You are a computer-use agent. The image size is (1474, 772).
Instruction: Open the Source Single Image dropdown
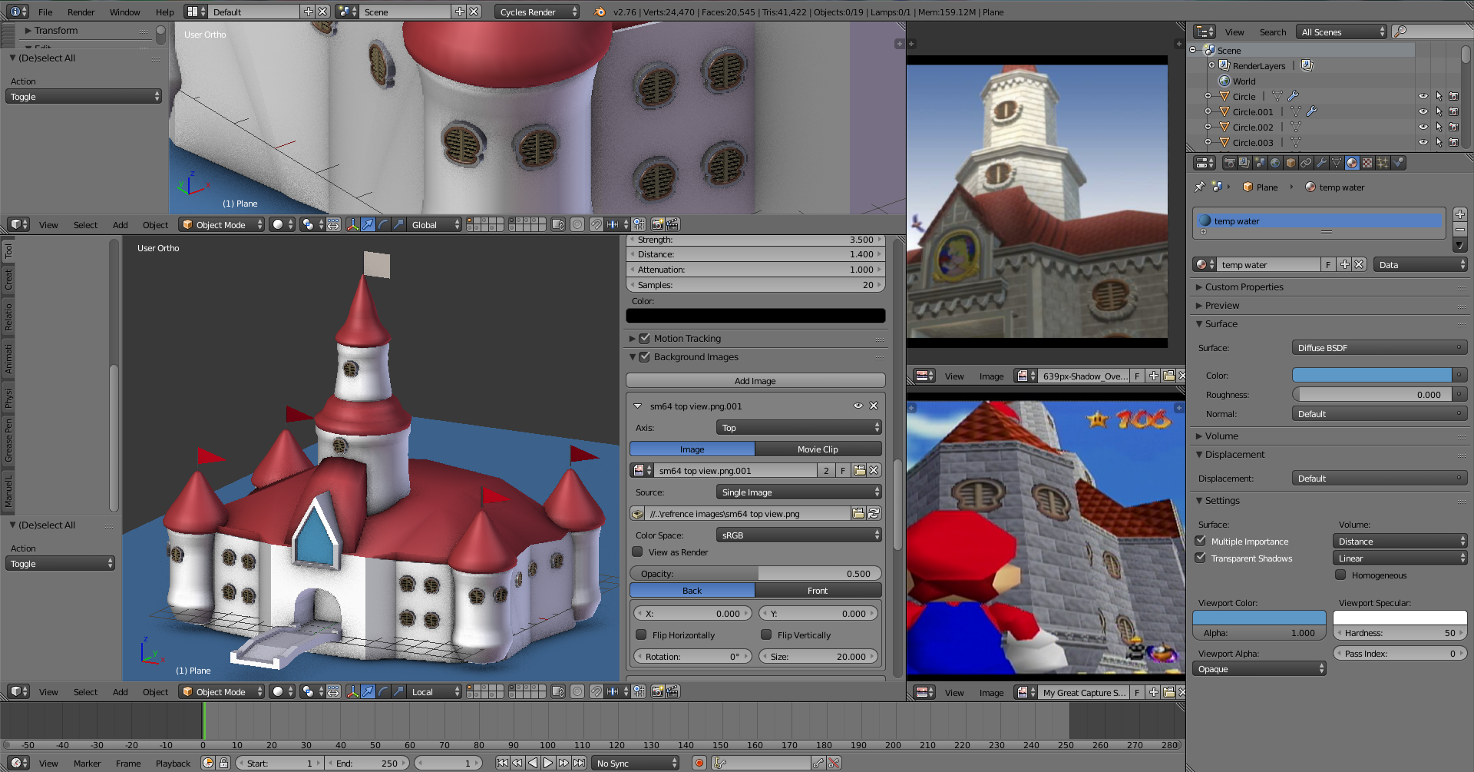798,492
